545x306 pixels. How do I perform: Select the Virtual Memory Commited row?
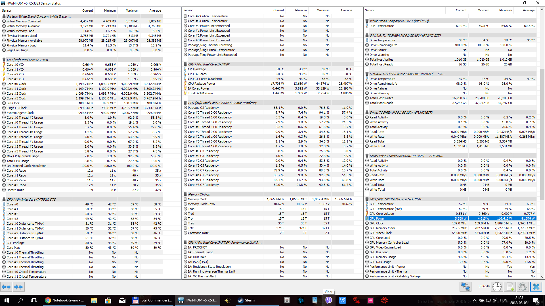pyautogui.click(x=82, y=21)
